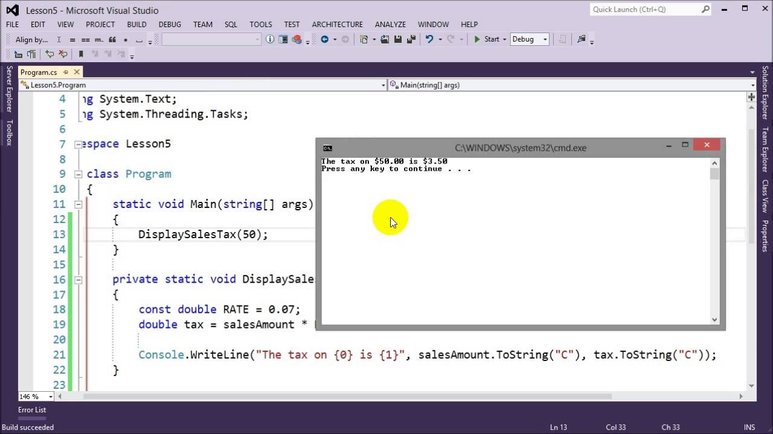Click the info circle icon in the toolbar

(270, 39)
